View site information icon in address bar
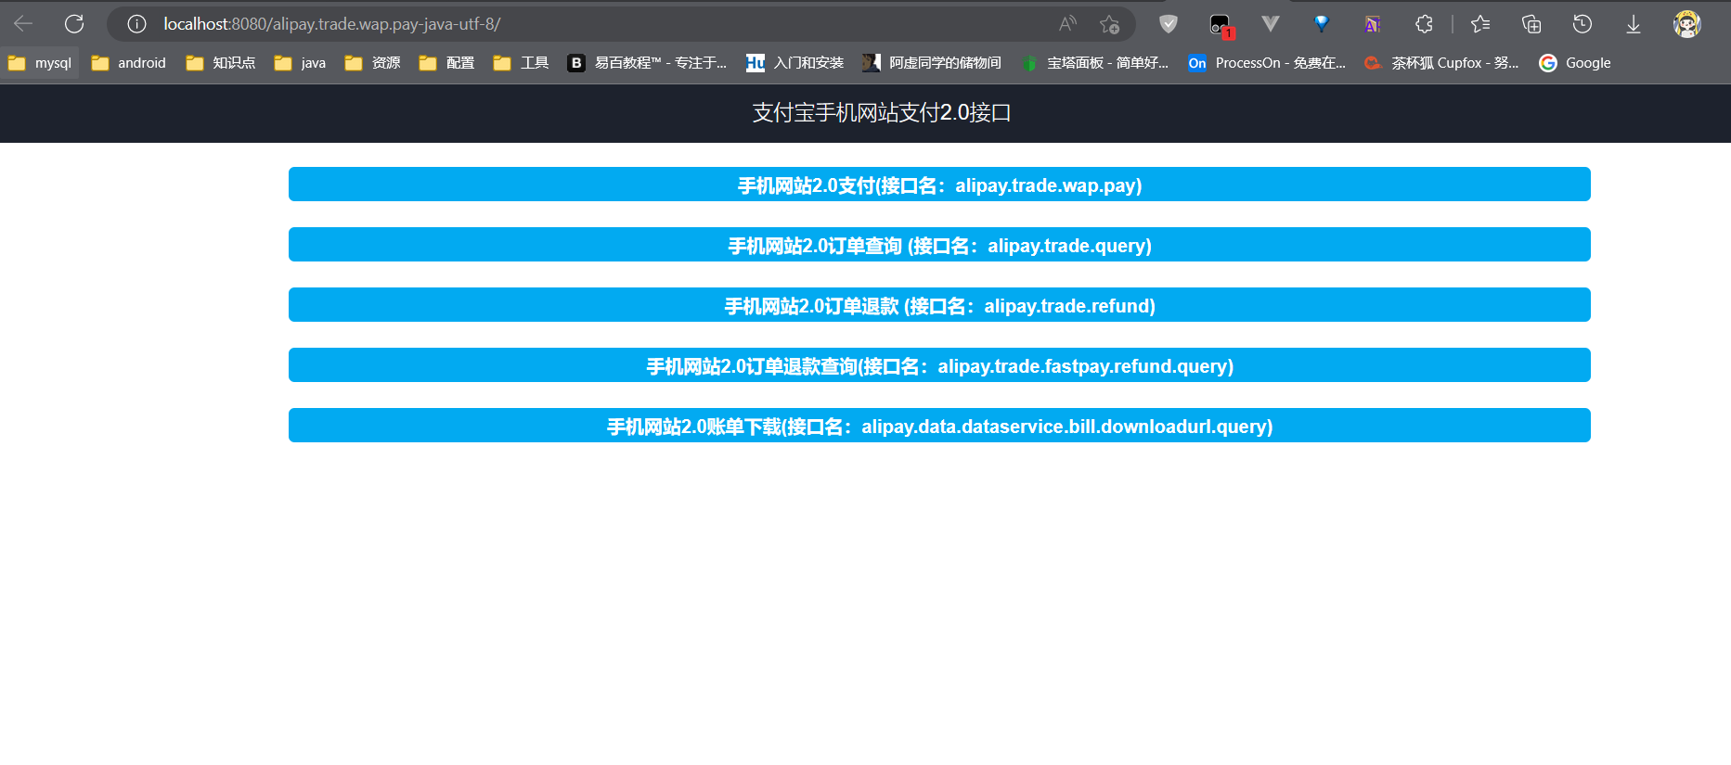 tap(136, 24)
